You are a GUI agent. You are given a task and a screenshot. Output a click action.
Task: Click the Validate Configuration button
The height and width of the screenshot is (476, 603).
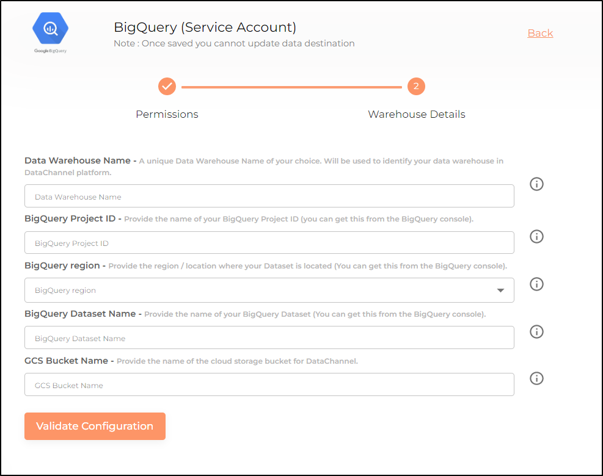click(95, 426)
